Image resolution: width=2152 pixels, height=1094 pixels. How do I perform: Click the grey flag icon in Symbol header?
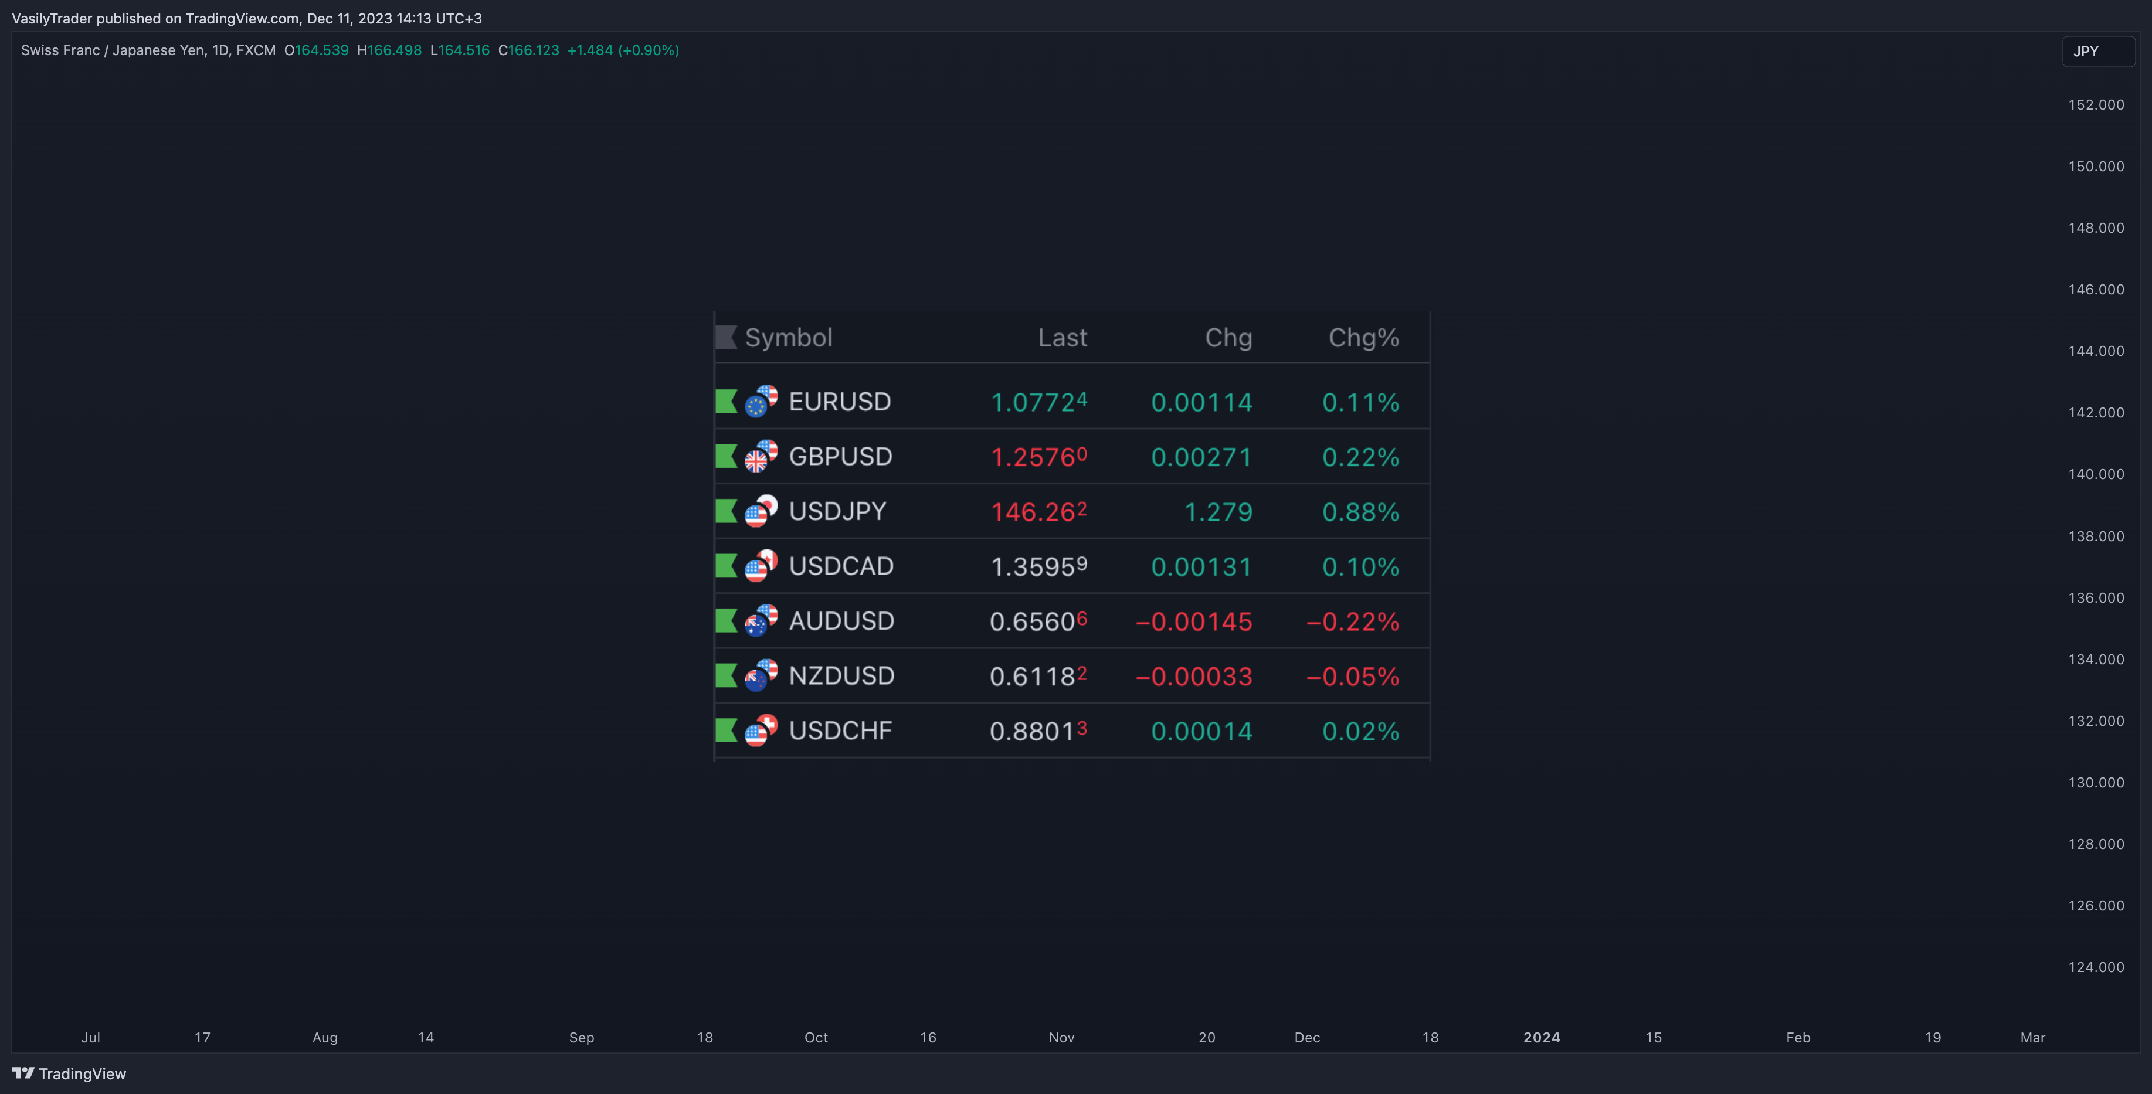[x=726, y=337]
